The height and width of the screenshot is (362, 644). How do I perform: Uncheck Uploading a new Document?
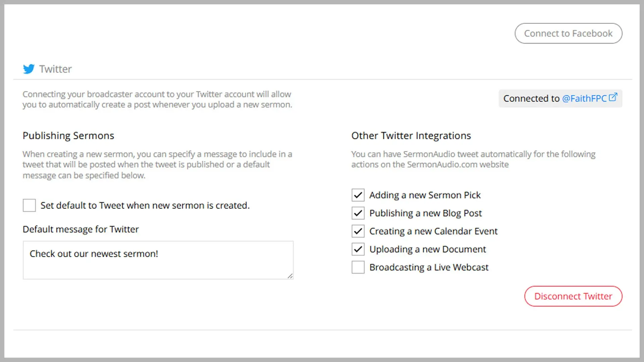click(358, 249)
